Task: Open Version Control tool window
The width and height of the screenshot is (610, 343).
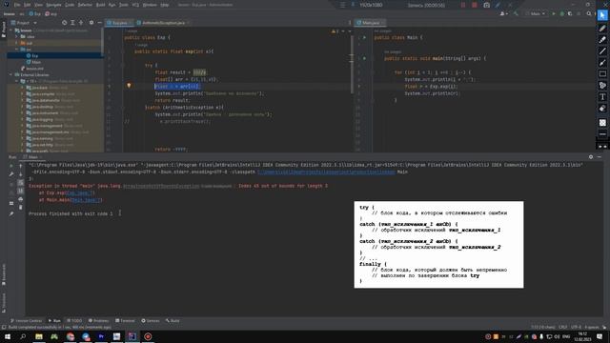Action: tap(26, 320)
